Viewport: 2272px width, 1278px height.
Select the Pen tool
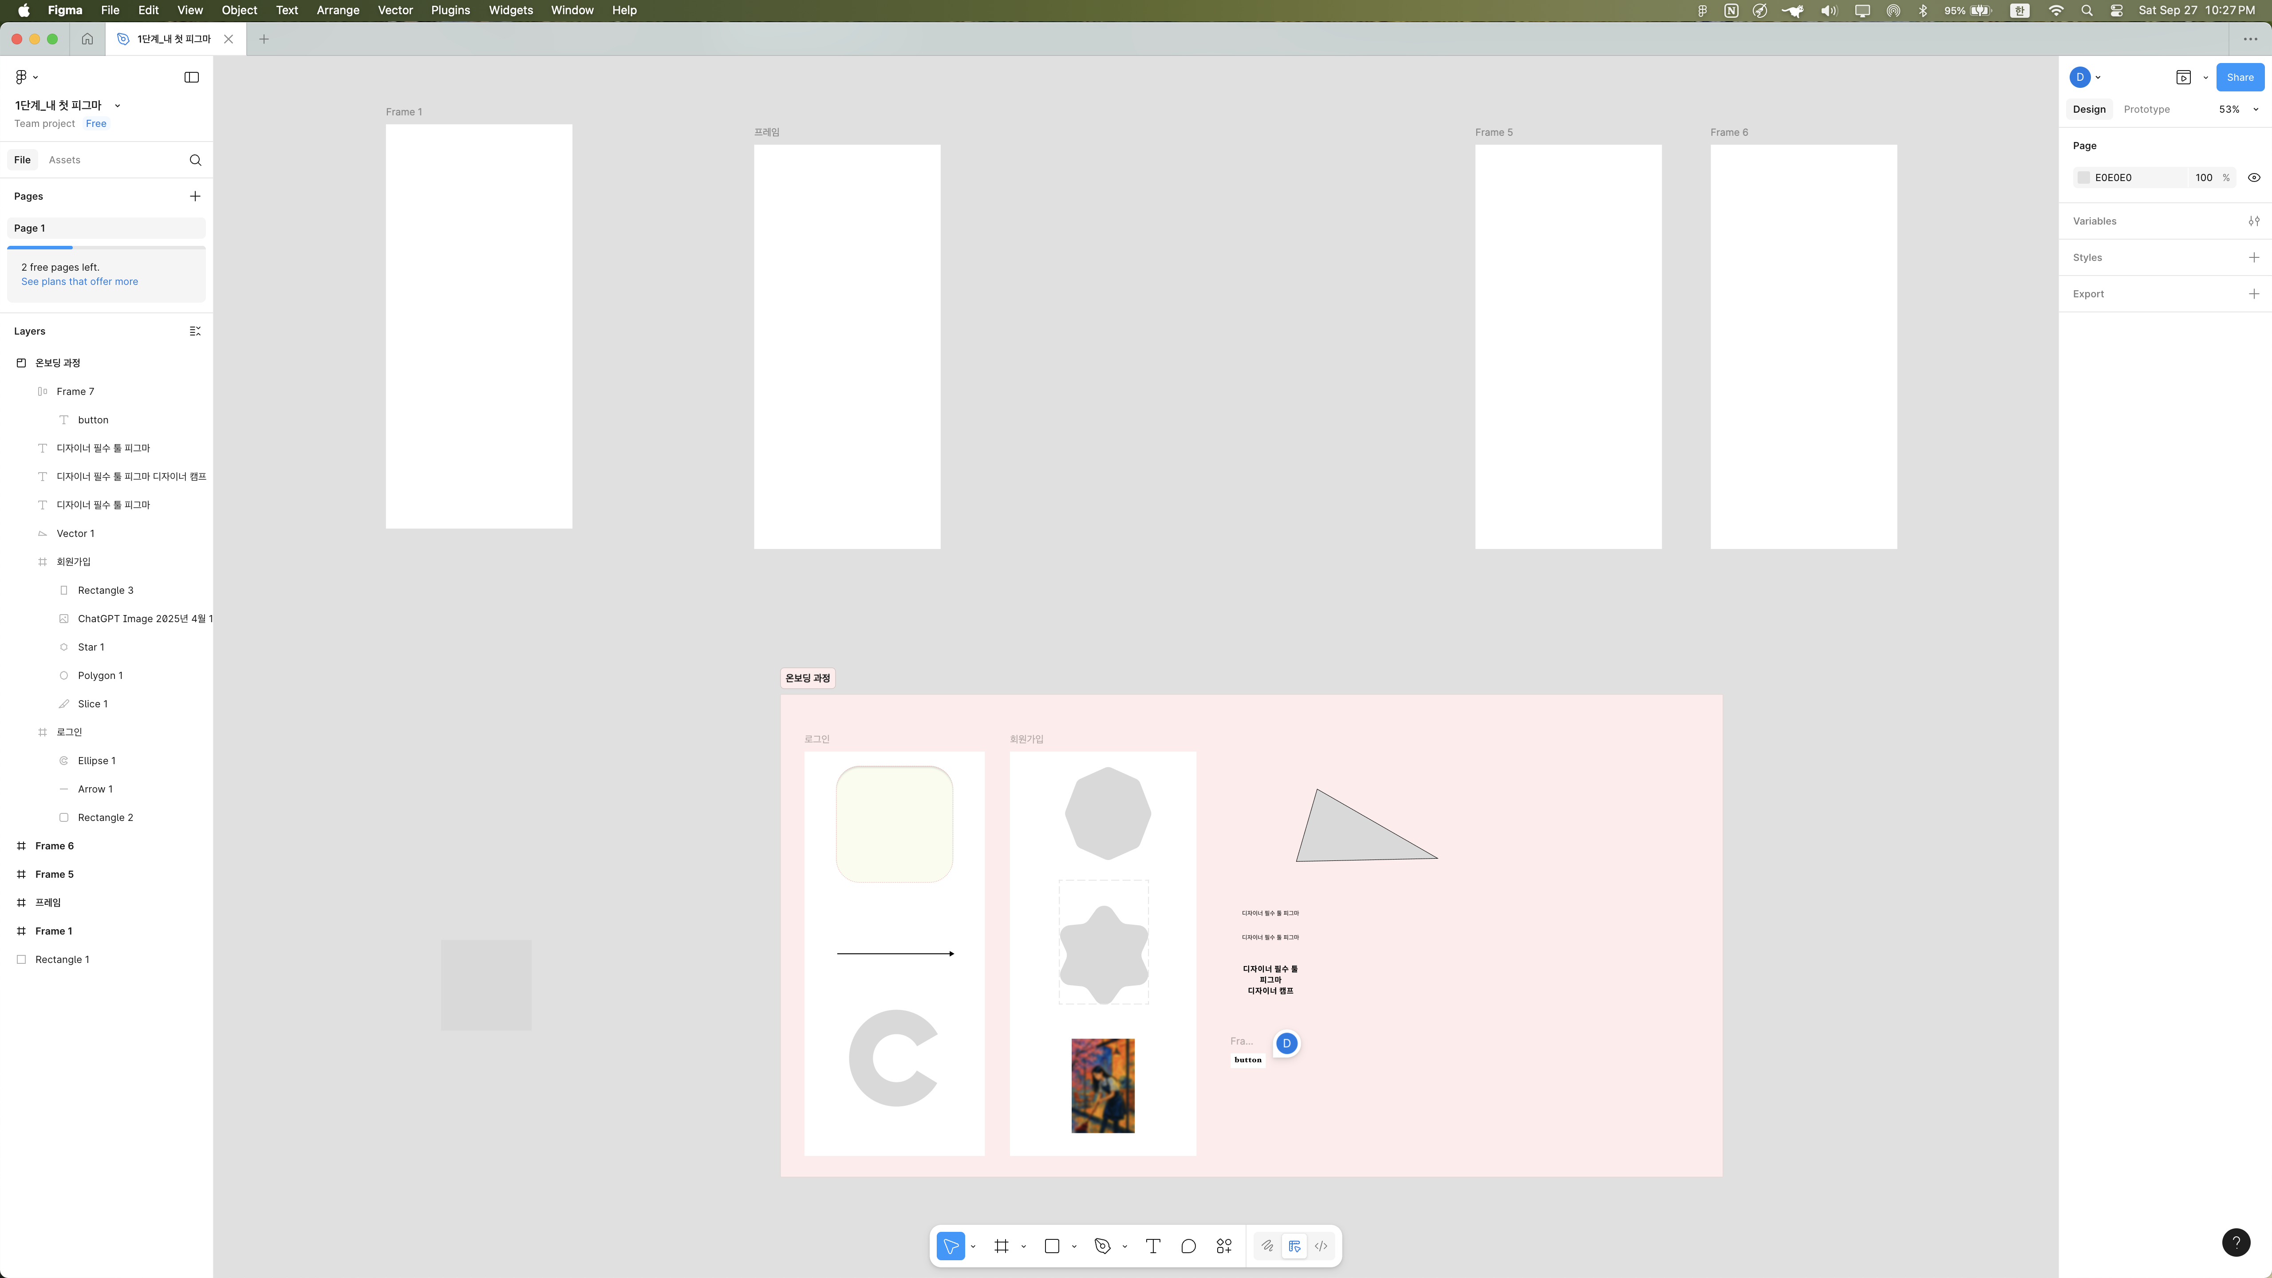pyautogui.click(x=1101, y=1246)
